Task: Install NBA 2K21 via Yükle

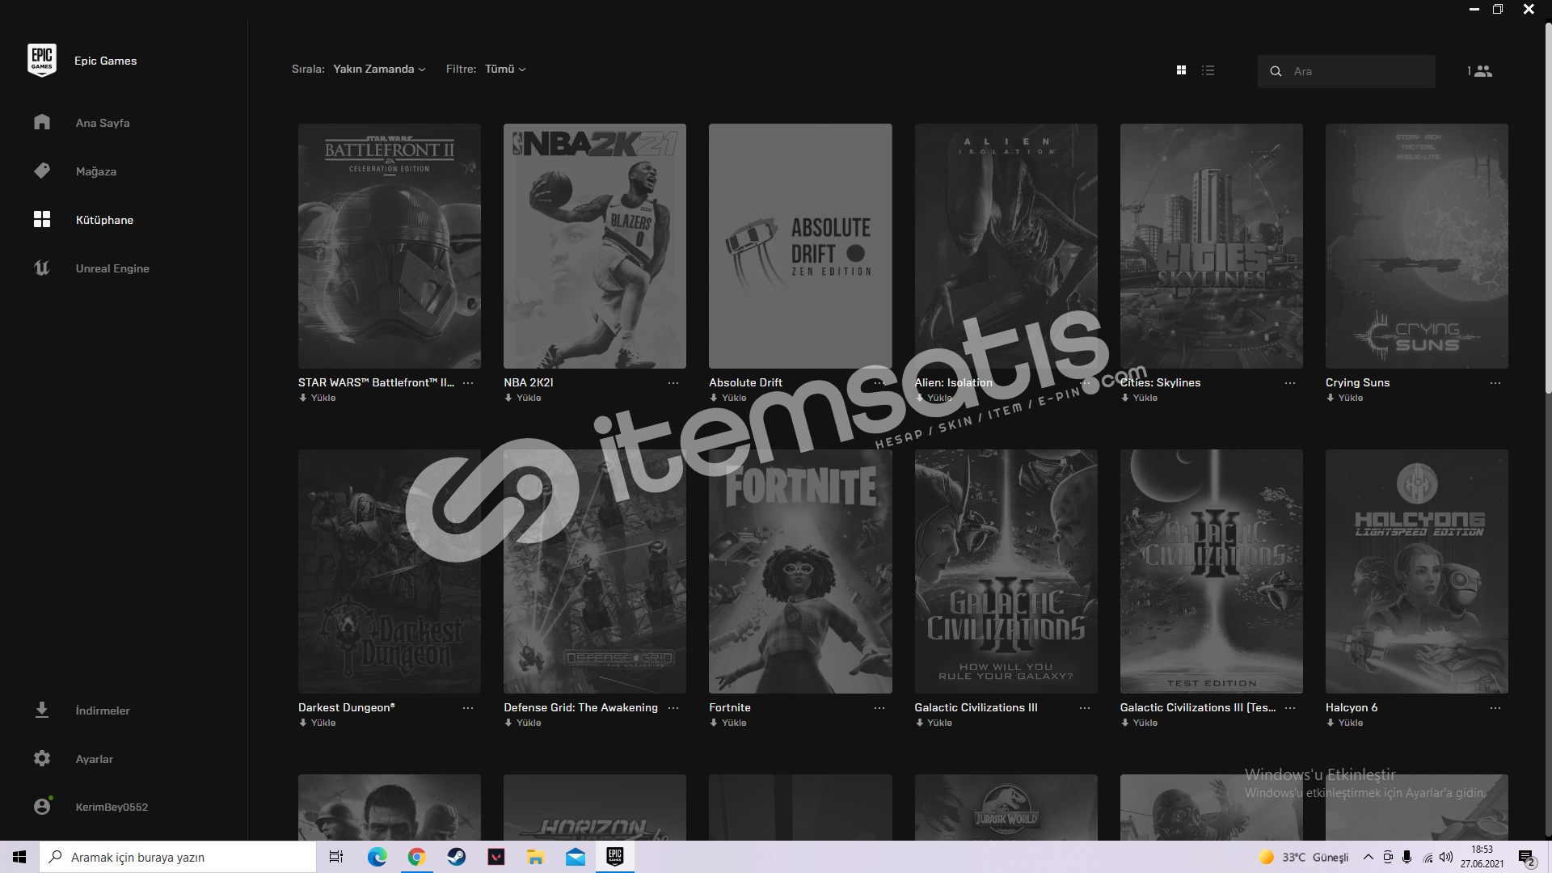Action: (x=523, y=398)
